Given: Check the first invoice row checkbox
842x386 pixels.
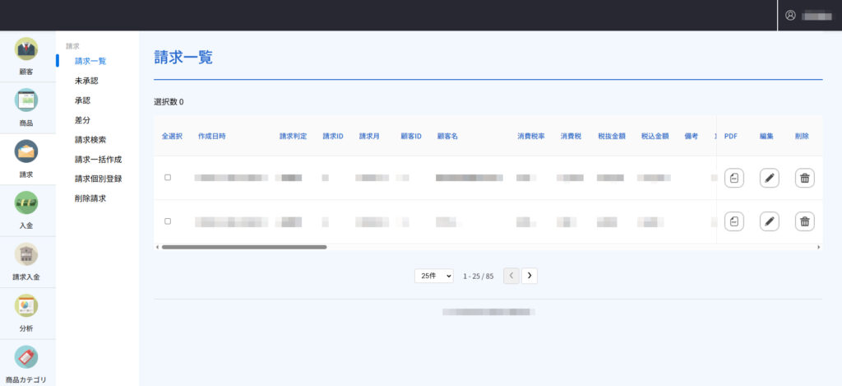Looking at the screenshot, I should (168, 178).
